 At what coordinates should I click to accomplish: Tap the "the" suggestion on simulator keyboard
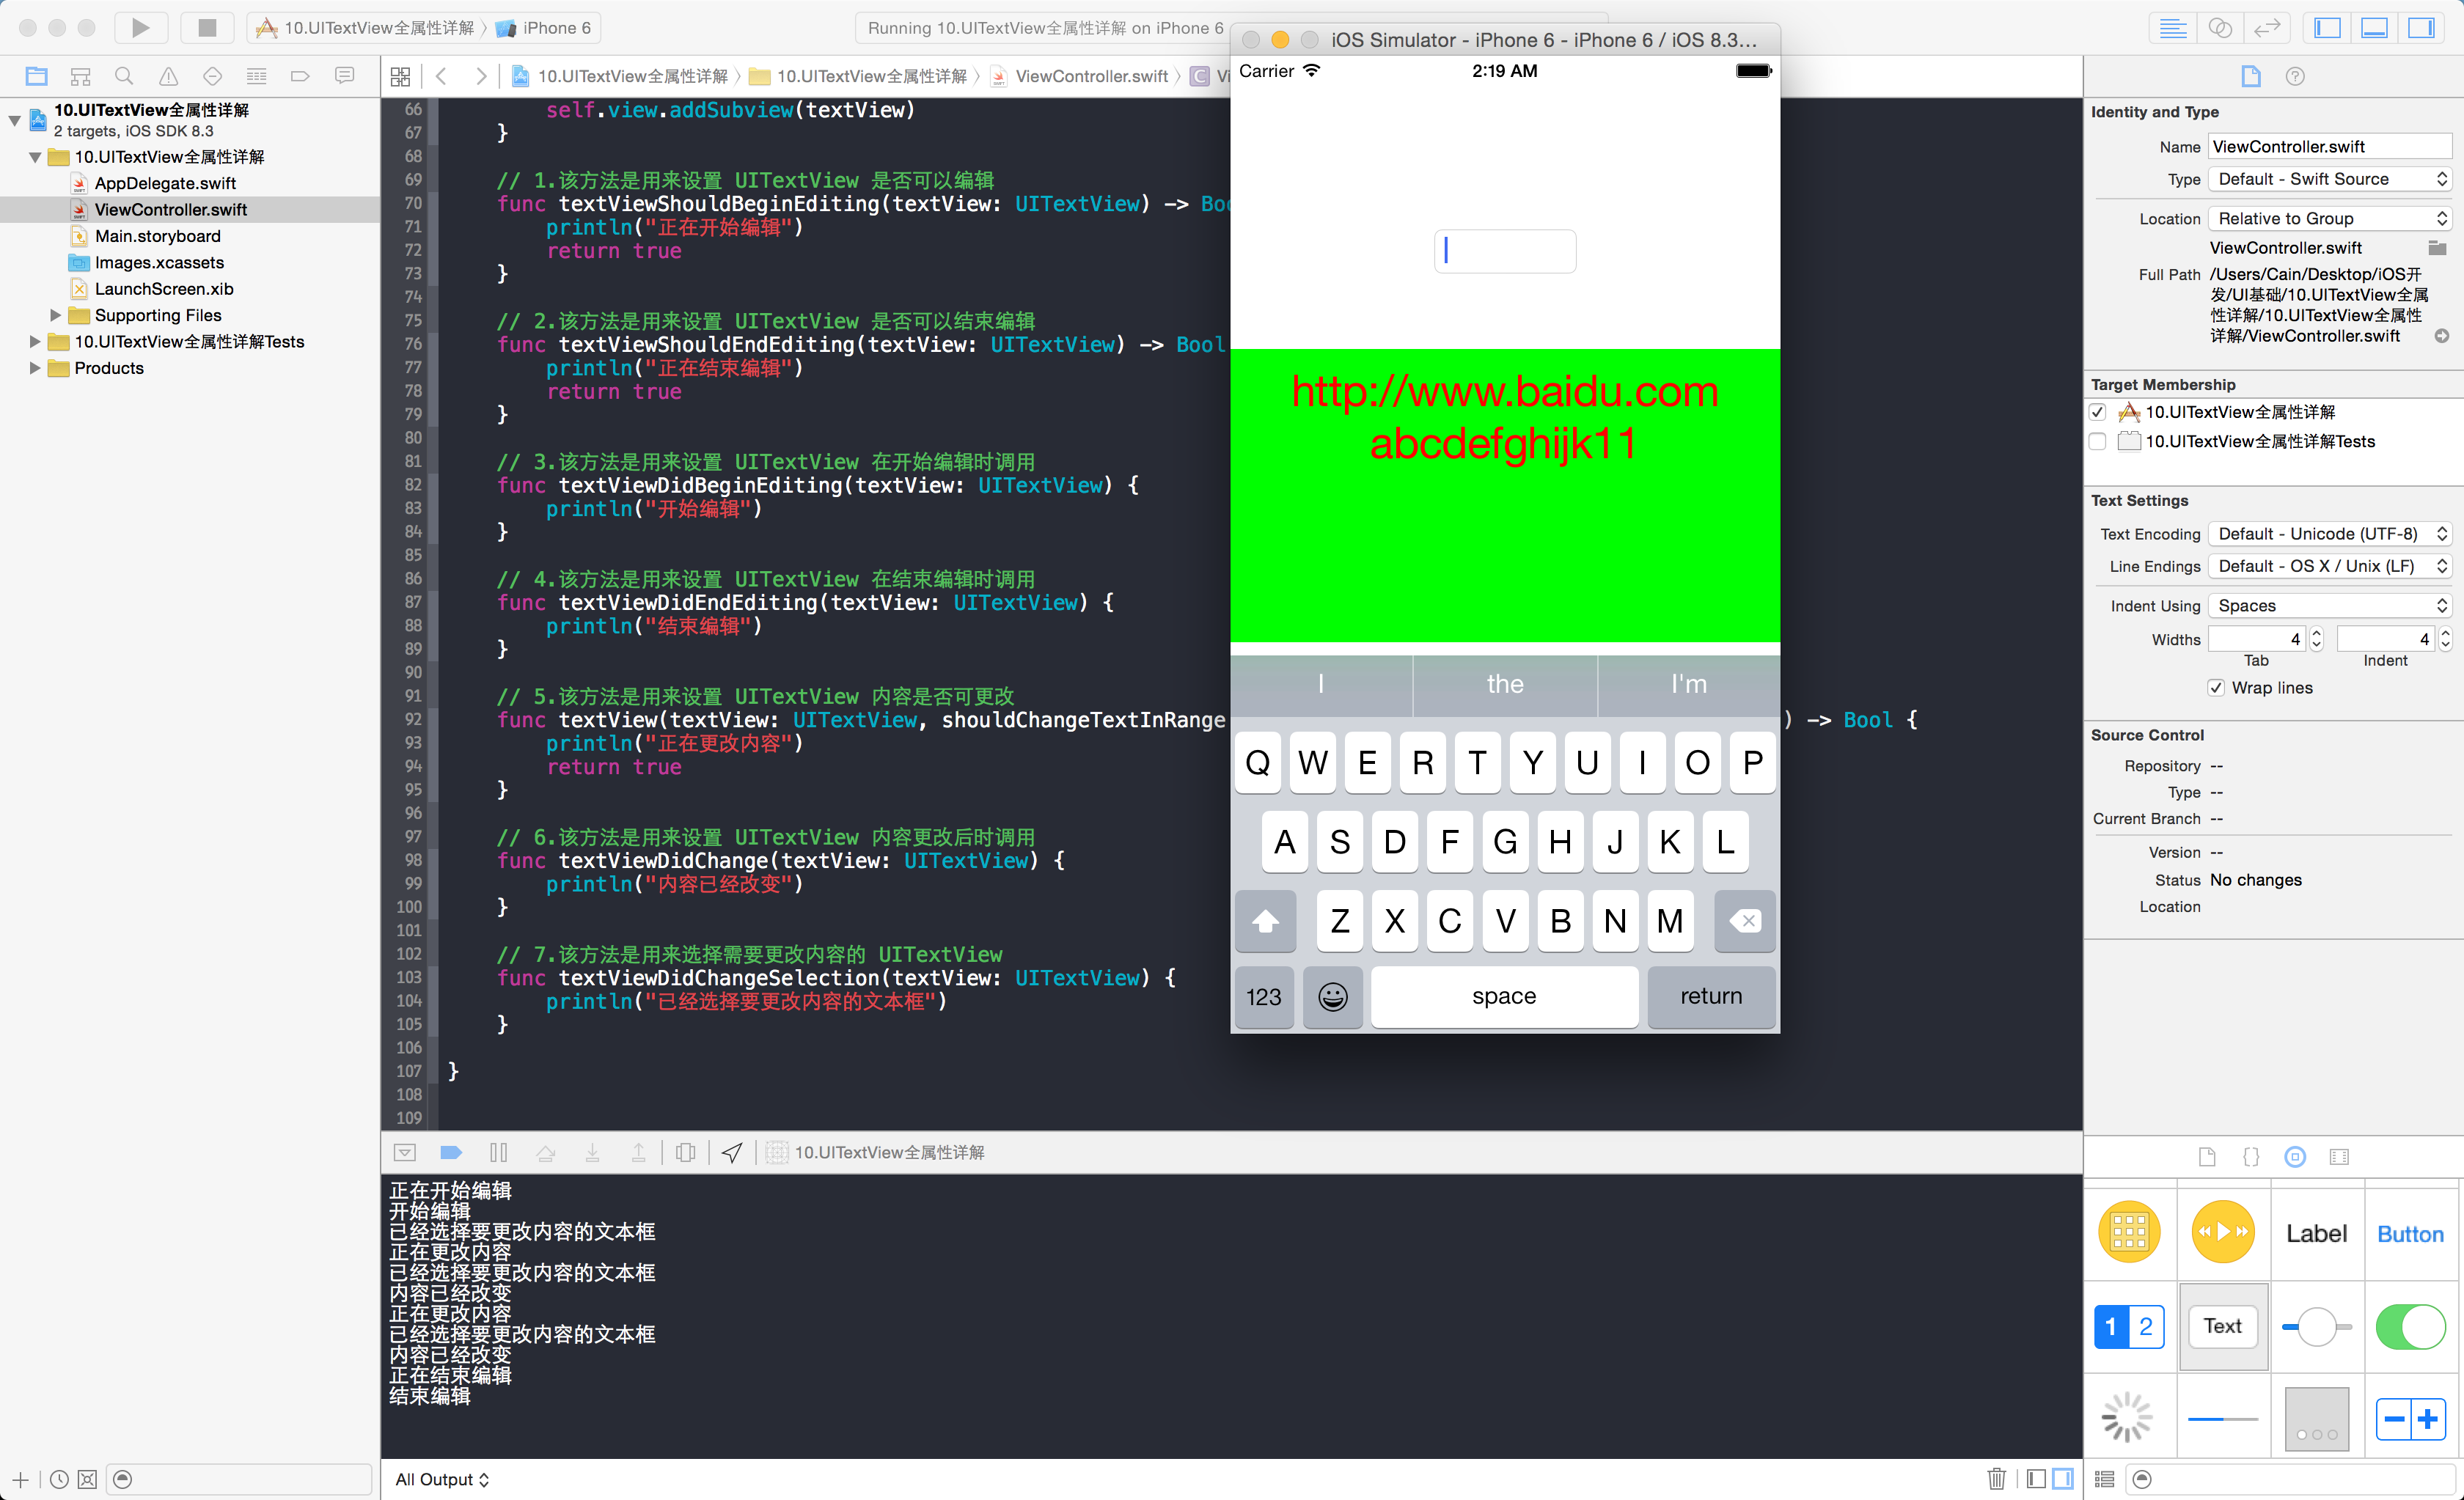1505,684
